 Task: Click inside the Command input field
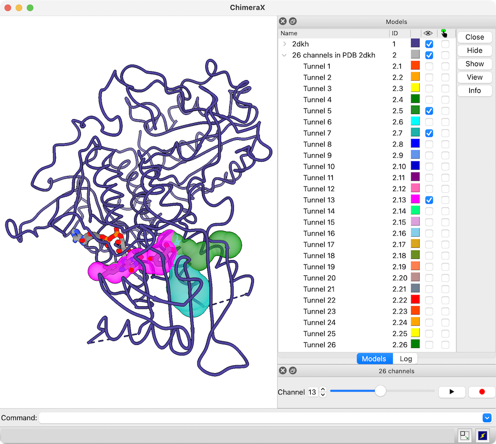point(259,418)
